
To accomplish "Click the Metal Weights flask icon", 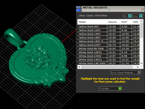I will 79,9.
